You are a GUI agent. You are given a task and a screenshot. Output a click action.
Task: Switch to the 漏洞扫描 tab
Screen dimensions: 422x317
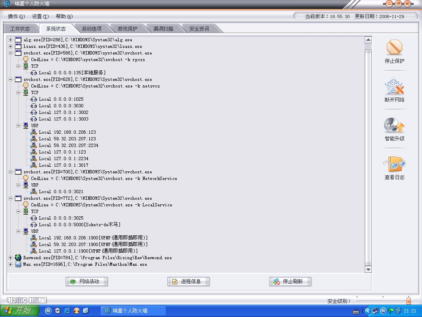pos(163,28)
